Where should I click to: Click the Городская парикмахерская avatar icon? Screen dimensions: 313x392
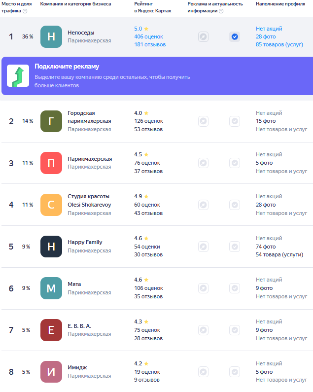coord(51,121)
